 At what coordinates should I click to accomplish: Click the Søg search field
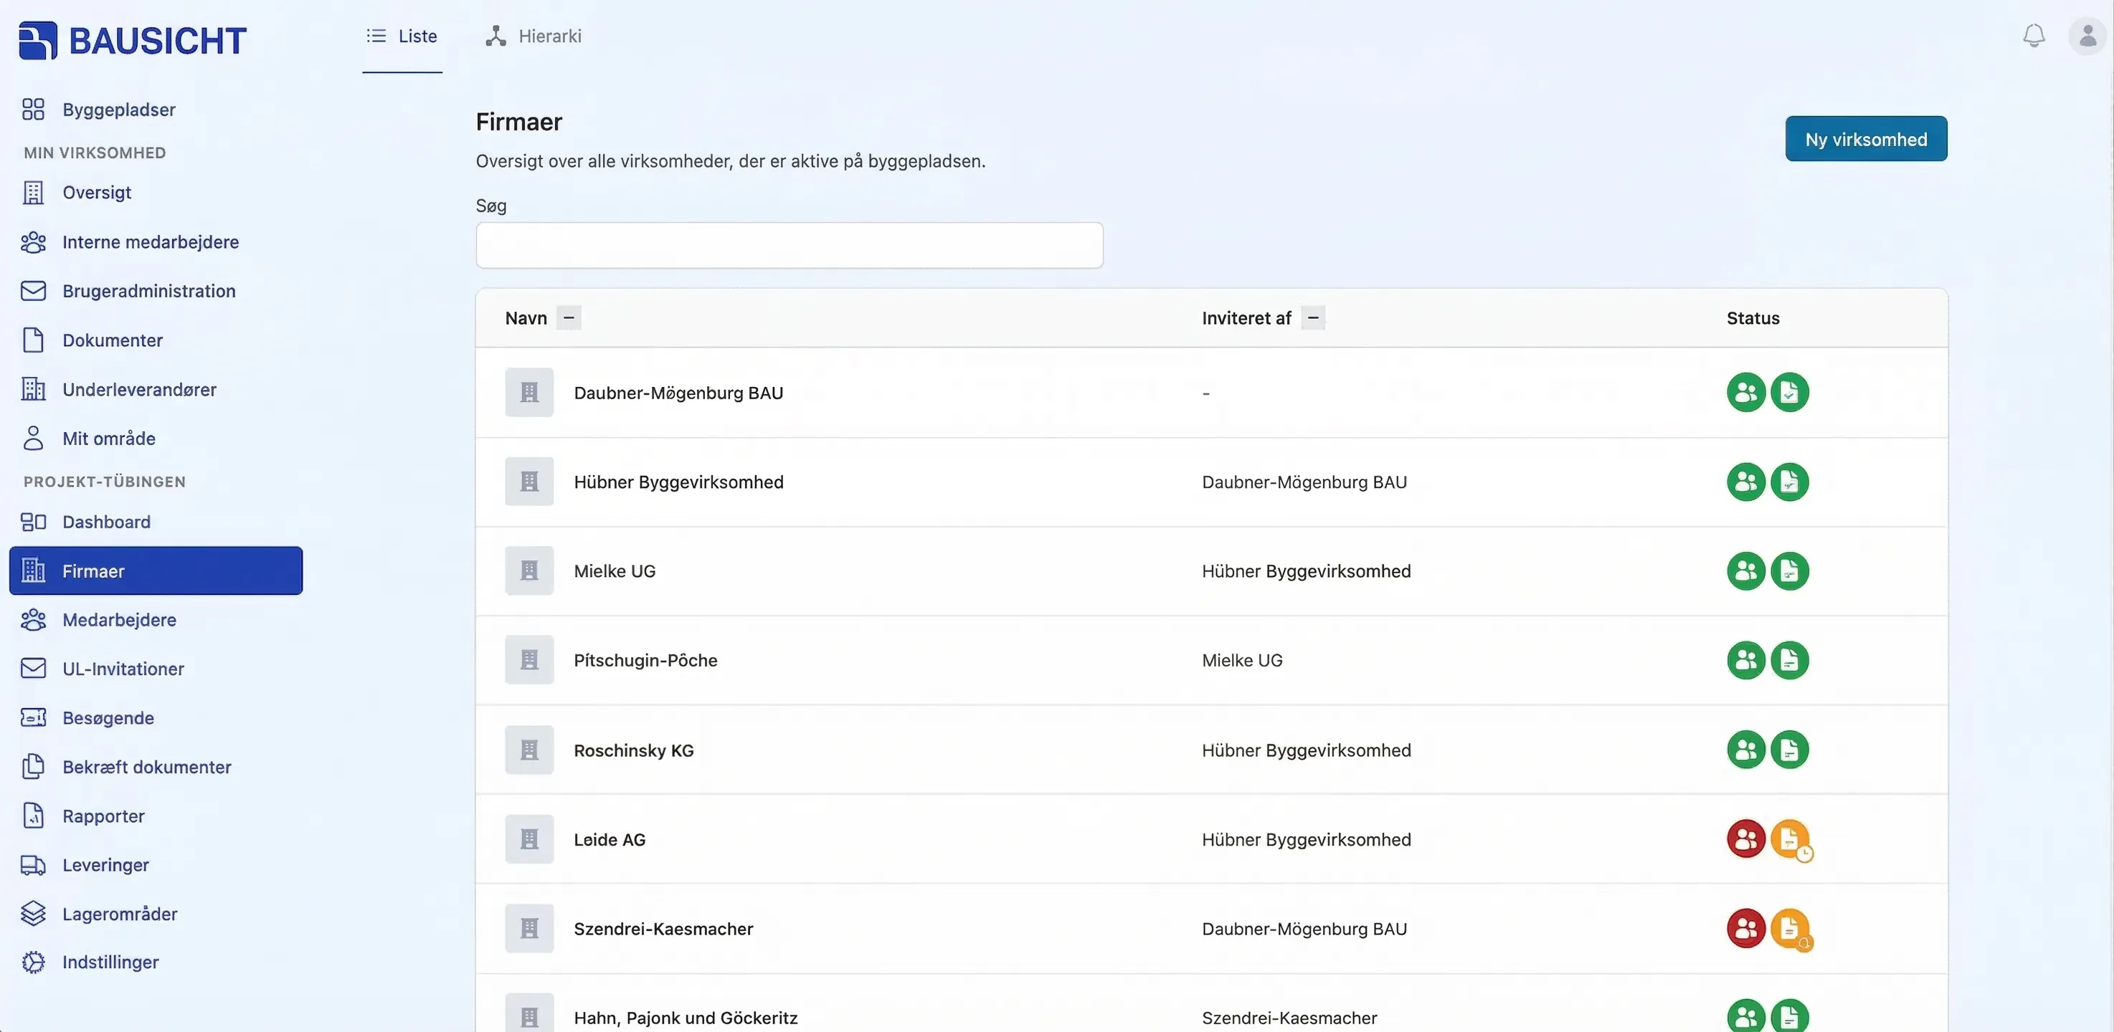(x=789, y=245)
